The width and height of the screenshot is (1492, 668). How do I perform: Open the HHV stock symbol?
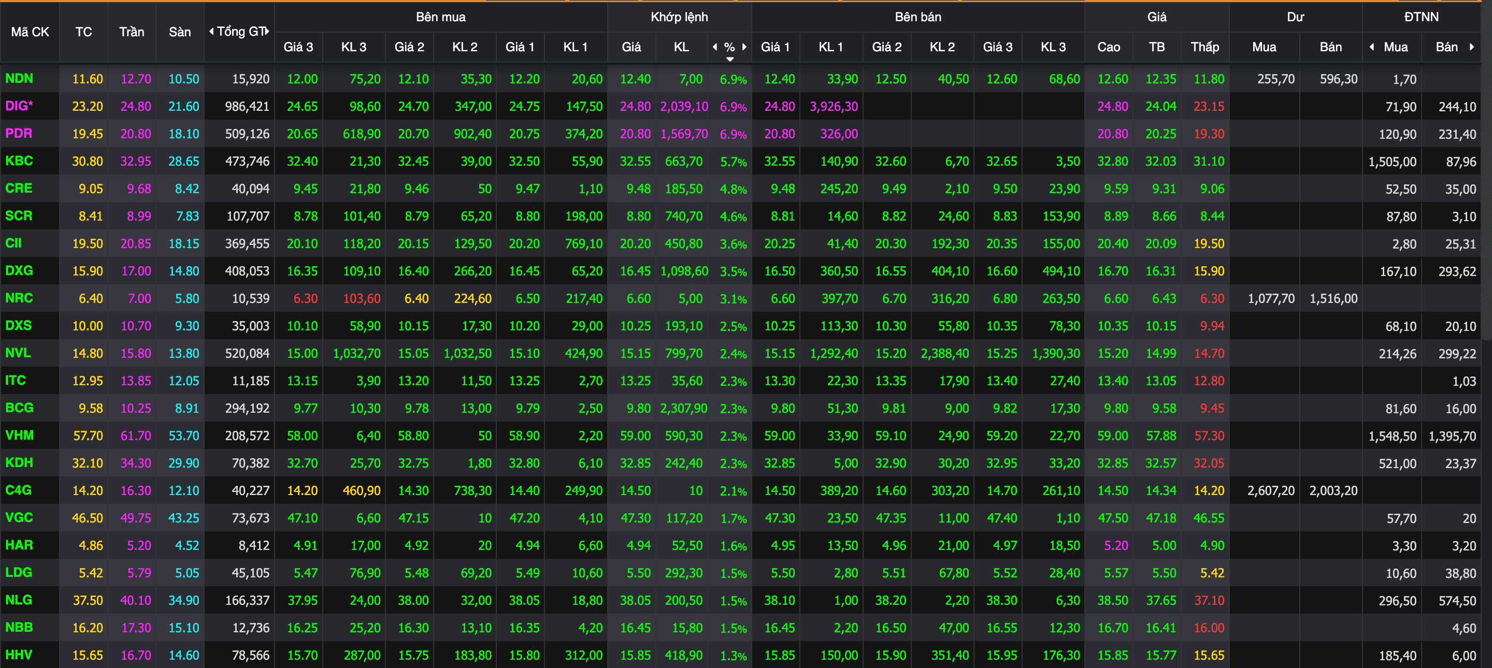19,655
